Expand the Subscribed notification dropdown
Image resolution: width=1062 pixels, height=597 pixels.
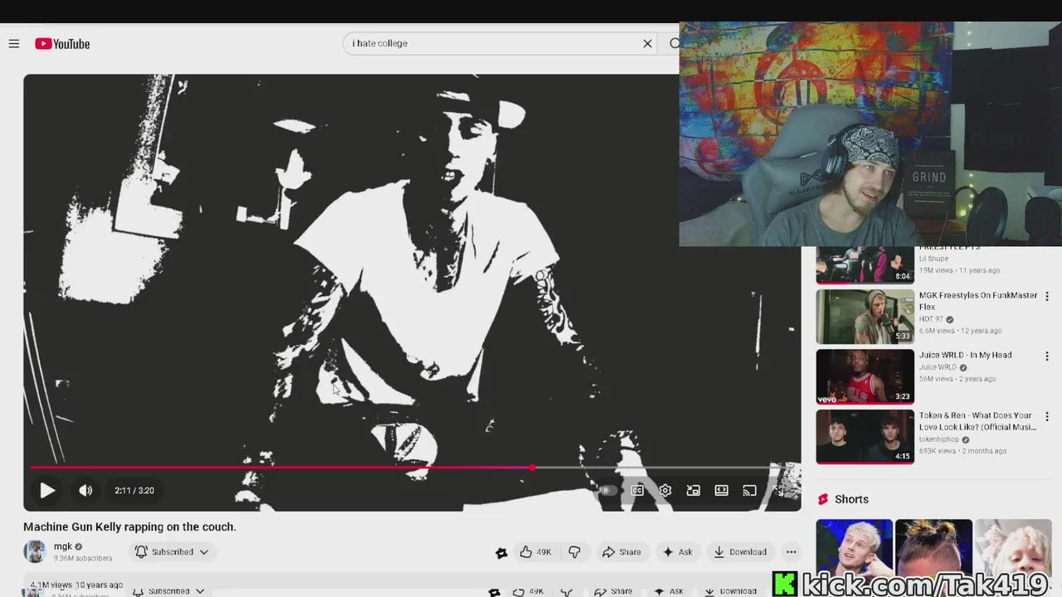coord(172,552)
